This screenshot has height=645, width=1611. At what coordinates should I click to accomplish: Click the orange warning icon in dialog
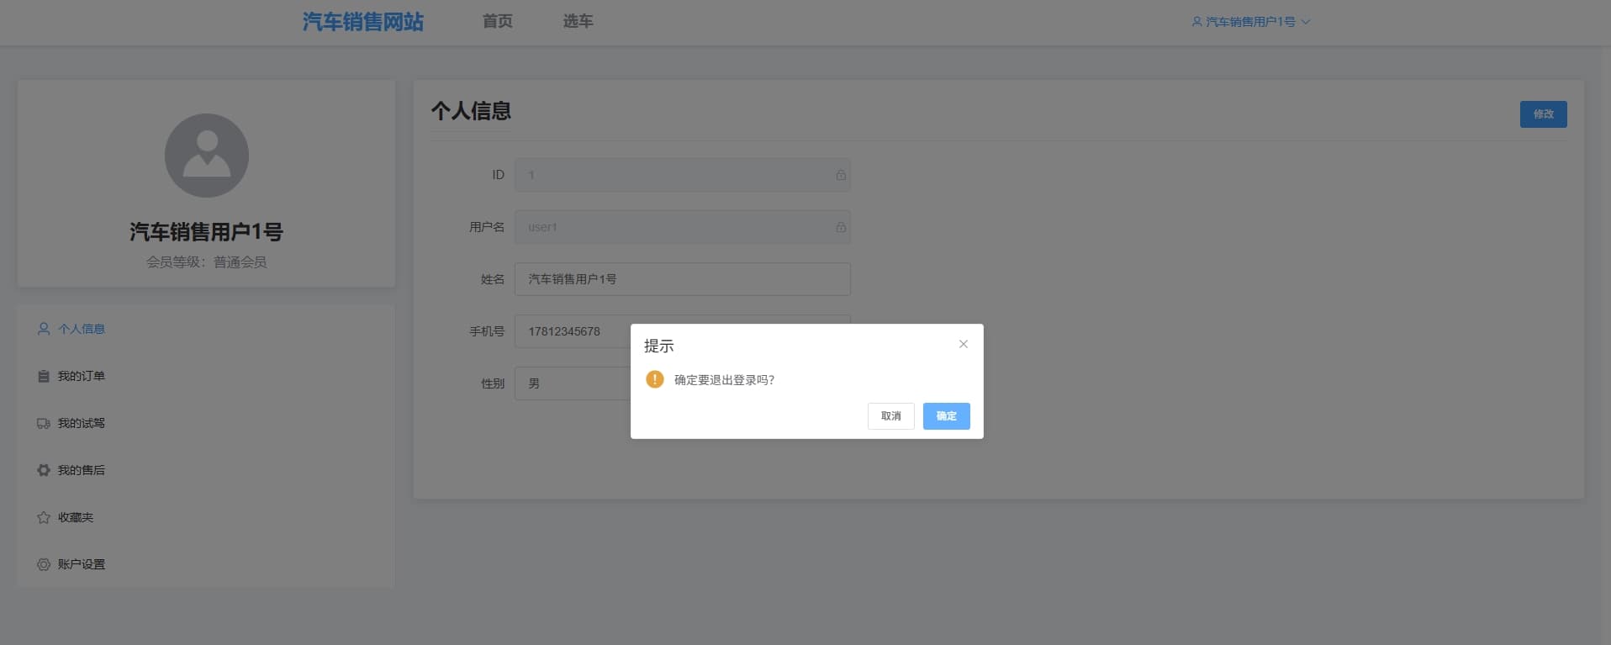(655, 379)
